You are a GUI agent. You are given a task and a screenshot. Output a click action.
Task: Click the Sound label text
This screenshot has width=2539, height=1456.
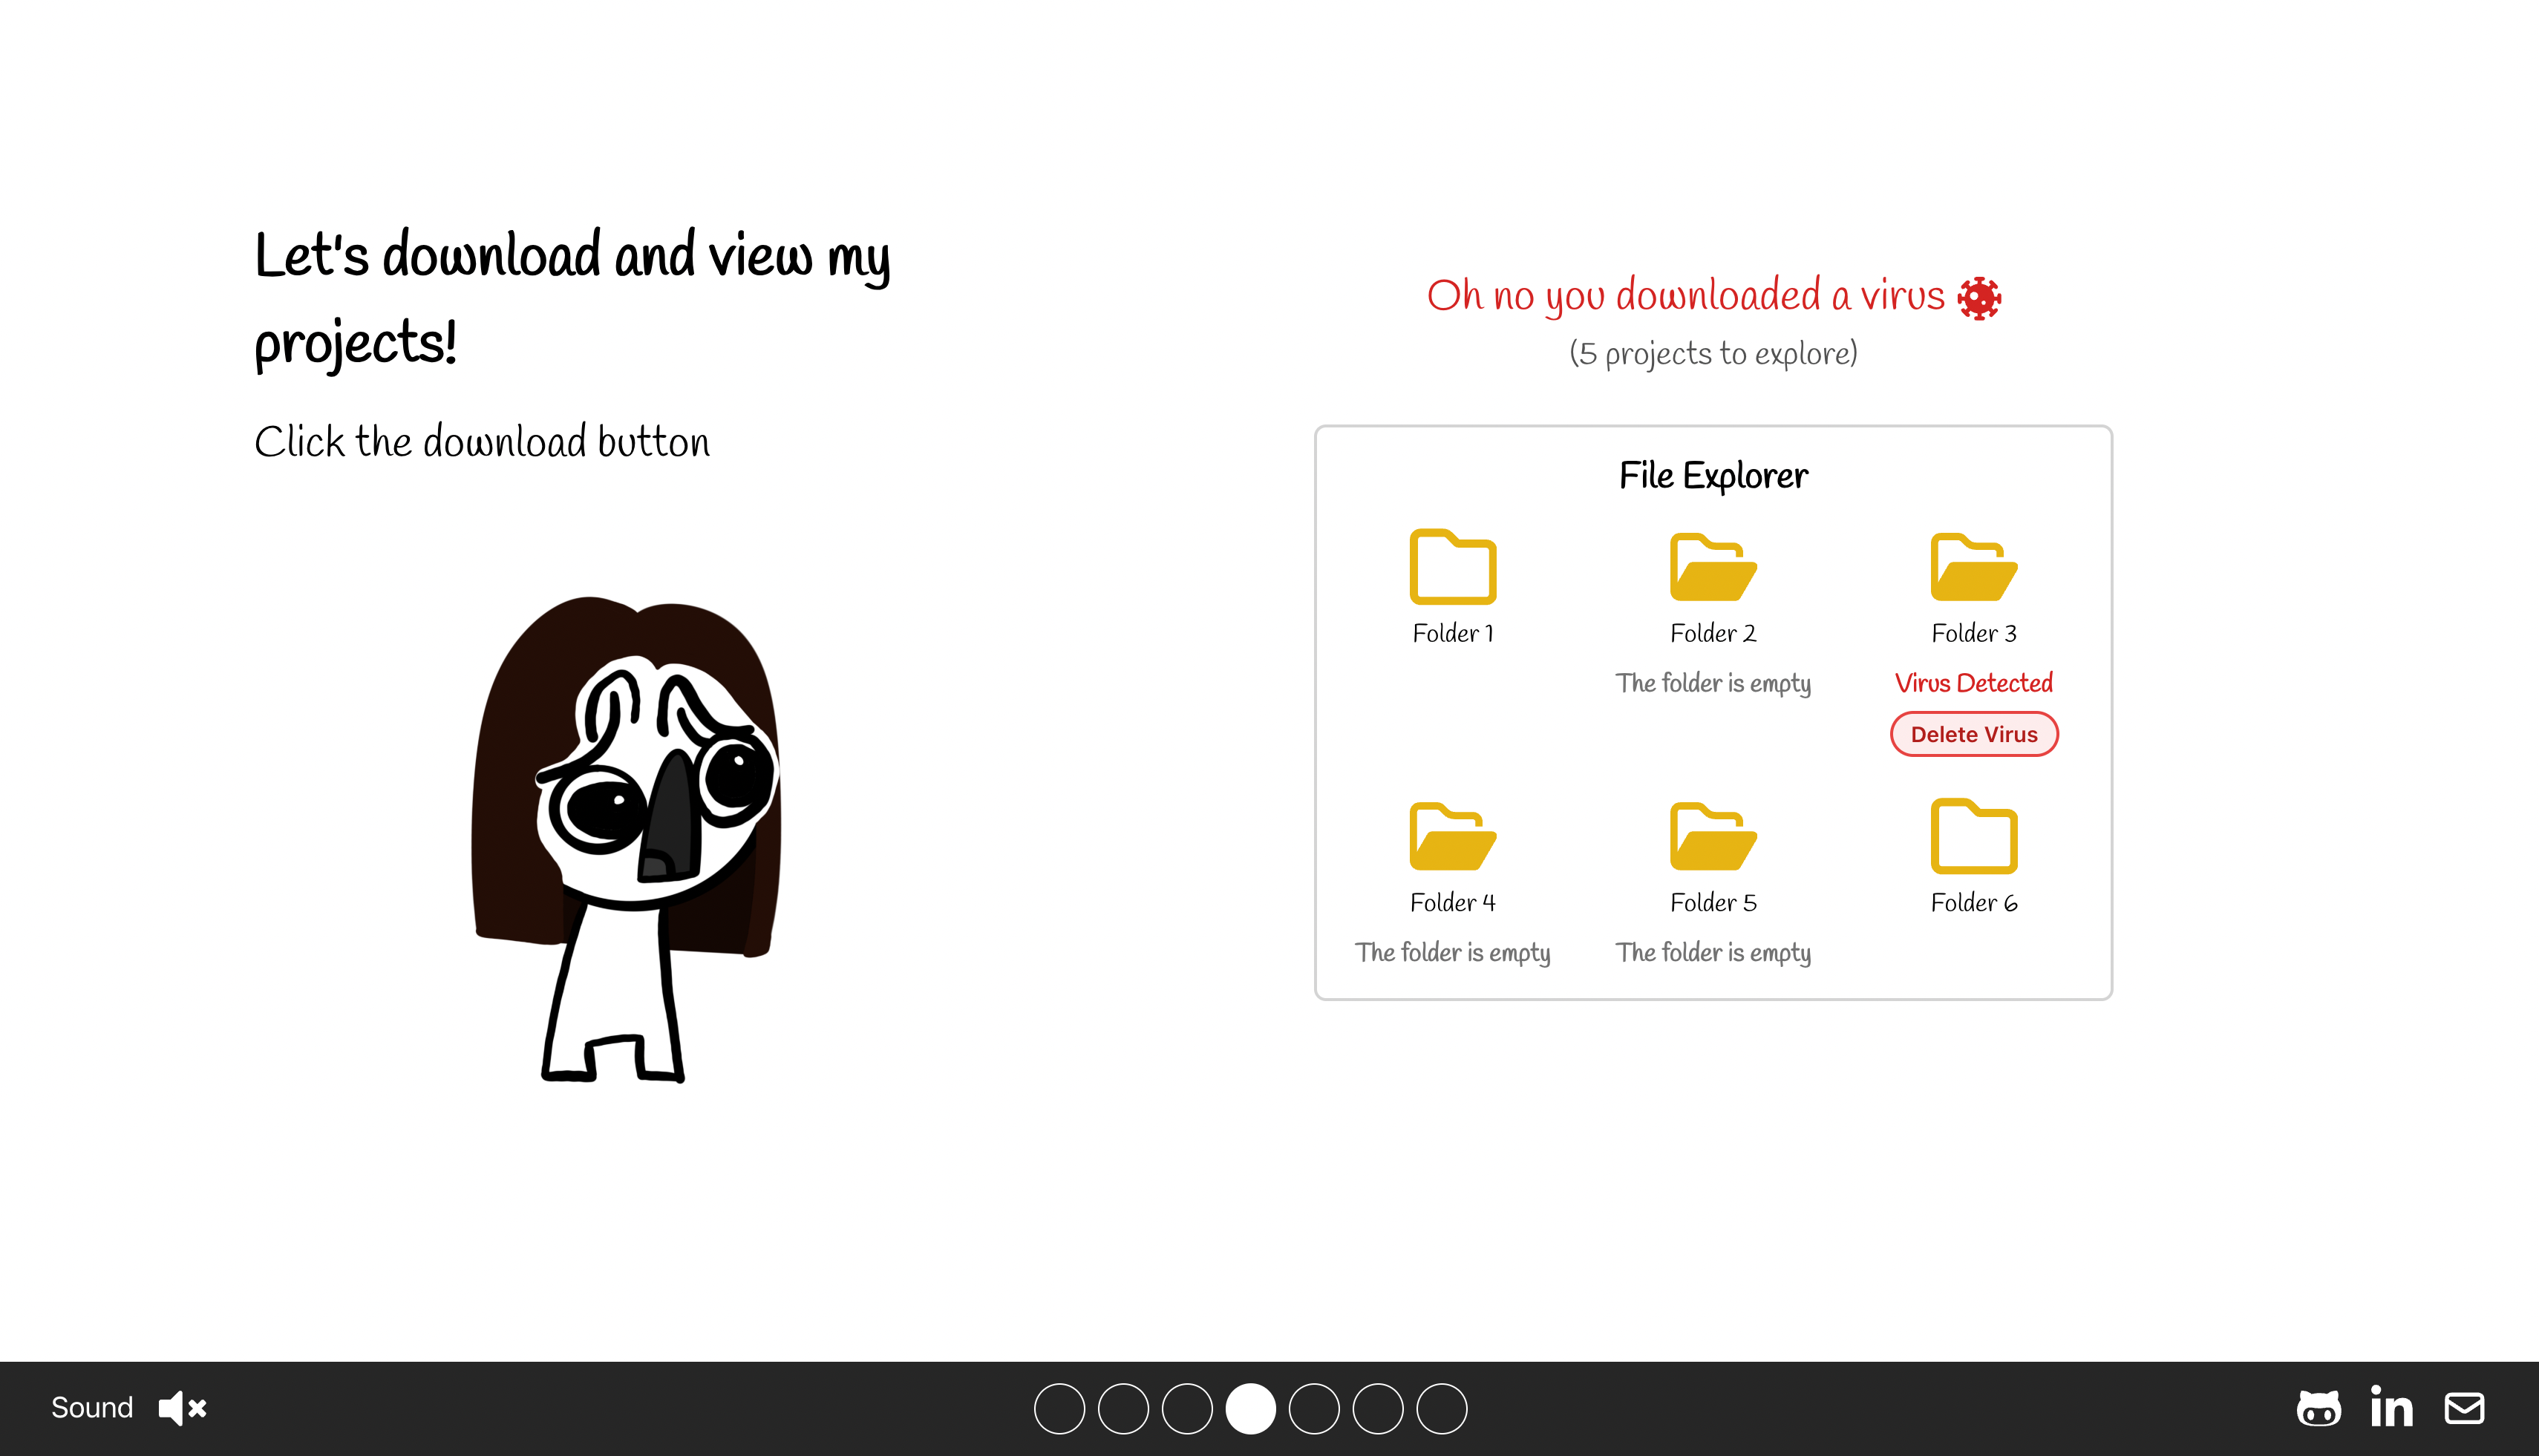click(92, 1408)
